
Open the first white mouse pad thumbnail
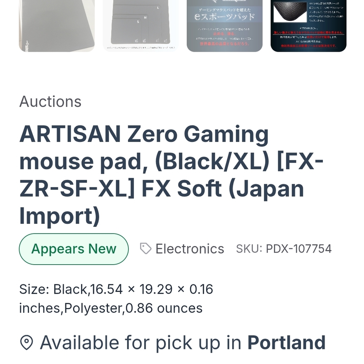click(56, 25)
